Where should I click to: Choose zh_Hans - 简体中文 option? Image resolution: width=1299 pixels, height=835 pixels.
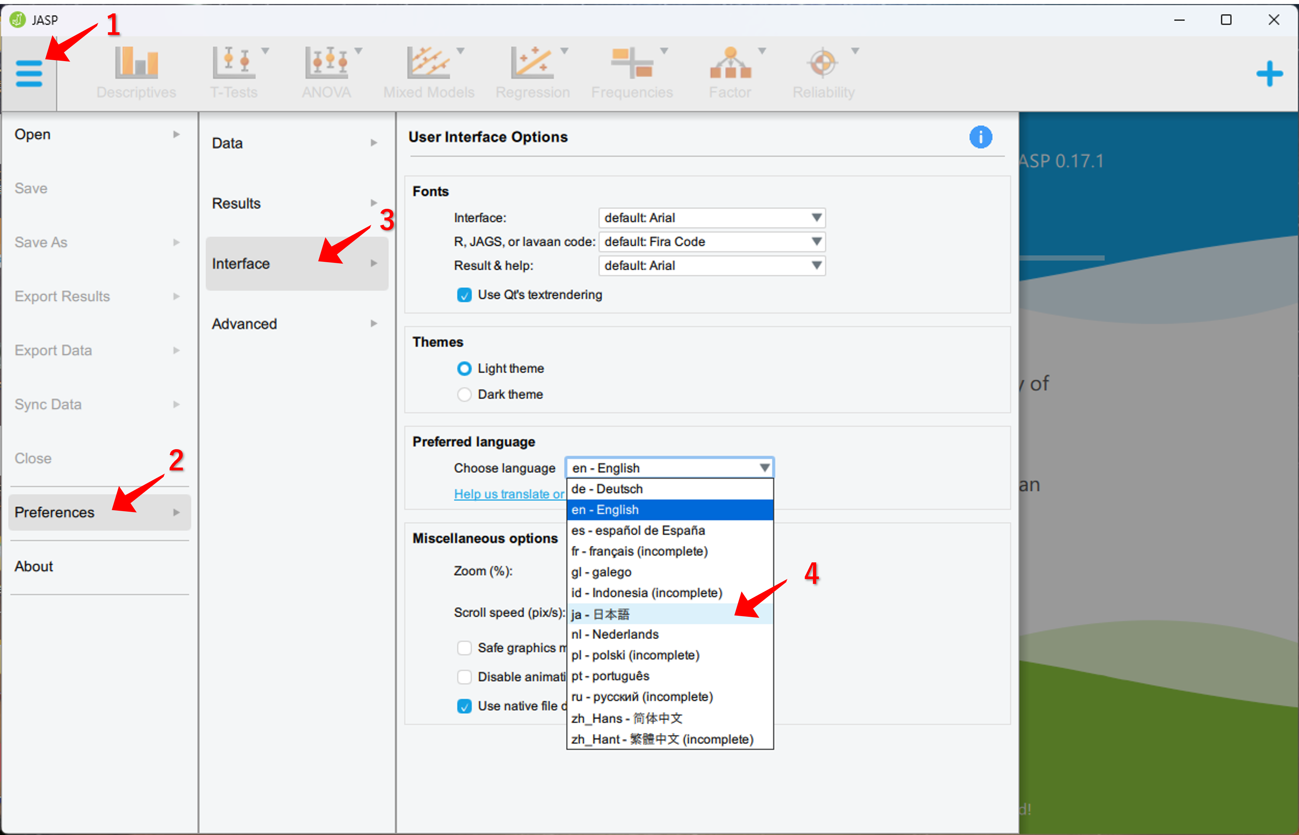670,718
